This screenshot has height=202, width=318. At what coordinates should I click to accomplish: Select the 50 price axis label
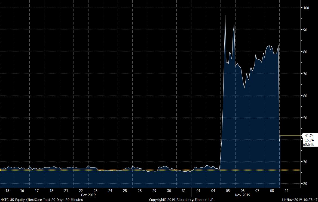coord(305,118)
